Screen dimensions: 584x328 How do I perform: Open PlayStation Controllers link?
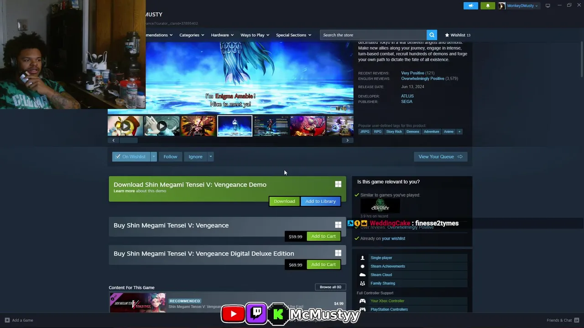389,309
